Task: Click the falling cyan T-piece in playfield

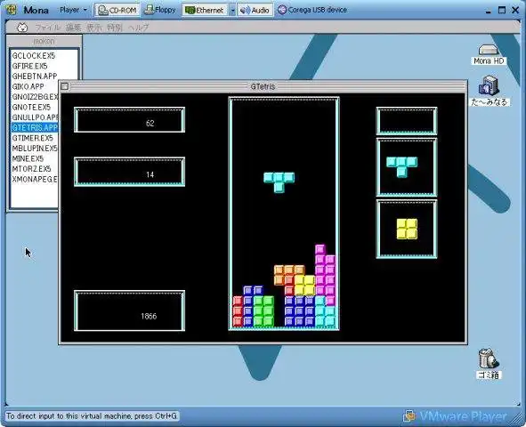Action: click(279, 182)
